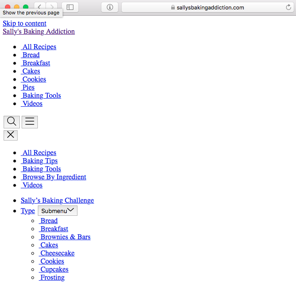The image size is (296, 282).
Task: Open the Sally's Baking Addiction home link
Action: 39,32
